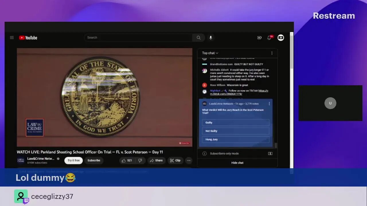This screenshot has height=206, width=367.
Task: Click Ross Willson's red avatar
Action: click(x=204, y=85)
